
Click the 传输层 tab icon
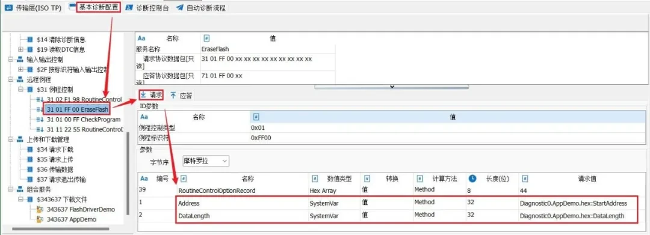[x=8, y=8]
